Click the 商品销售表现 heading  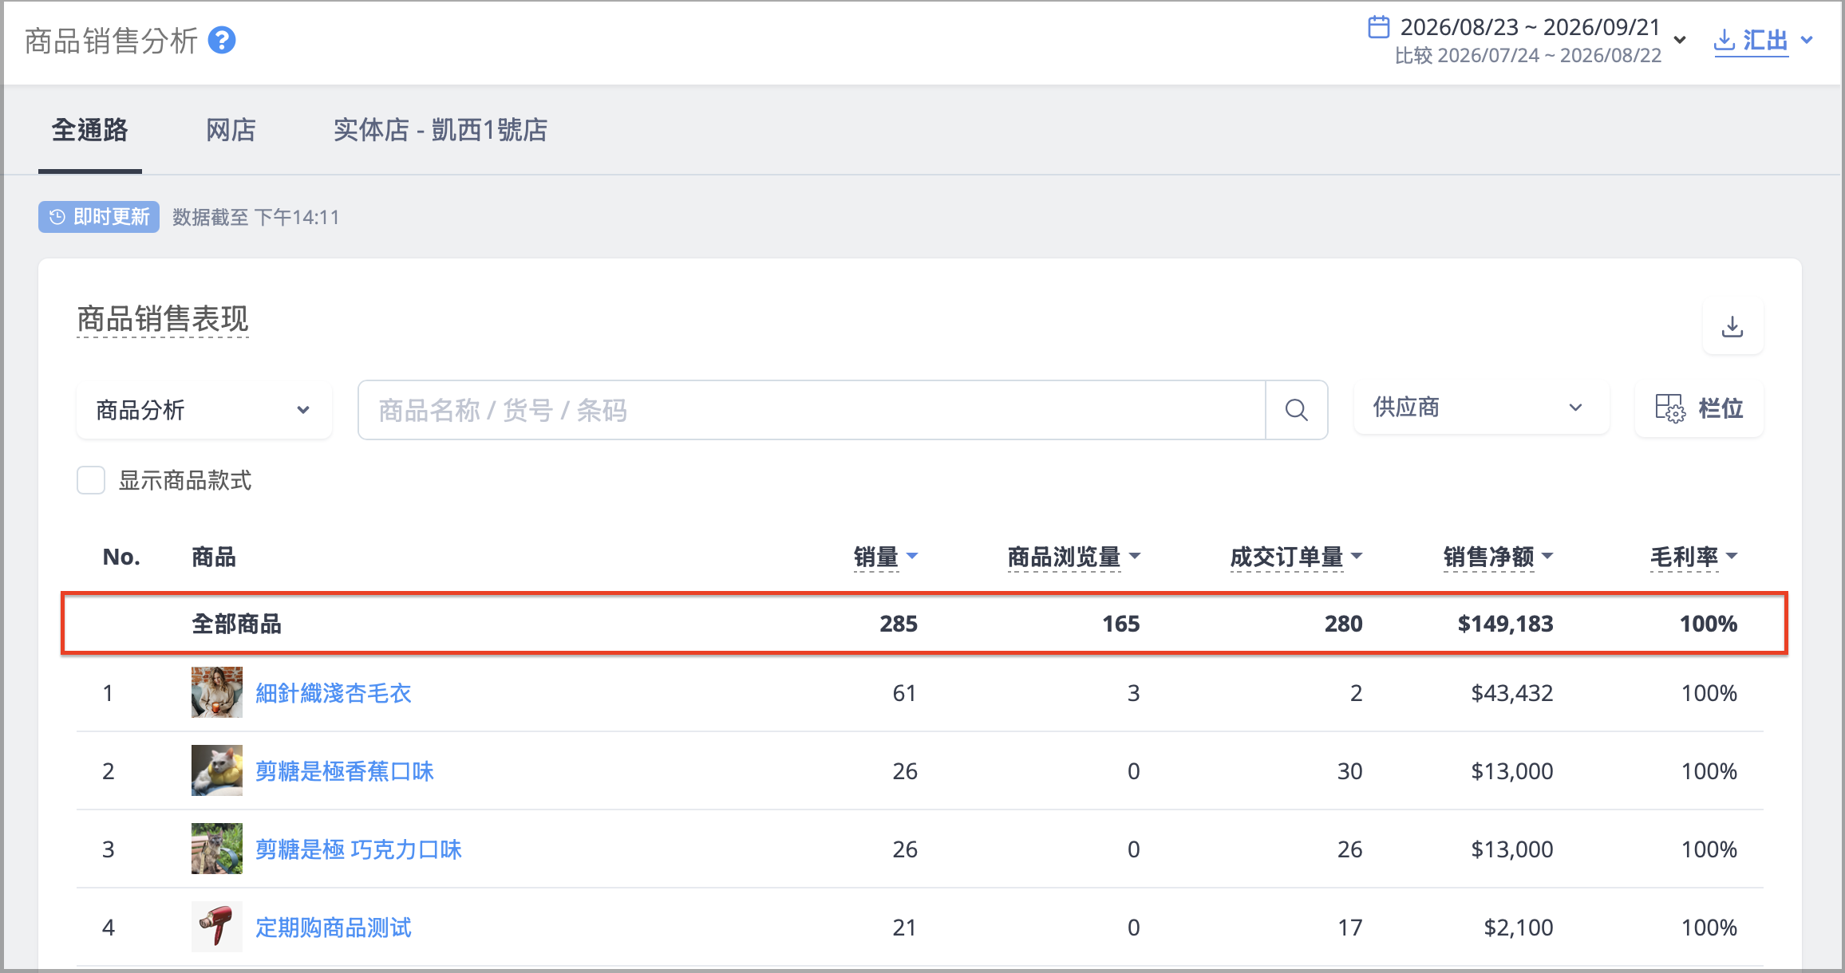coord(163,319)
